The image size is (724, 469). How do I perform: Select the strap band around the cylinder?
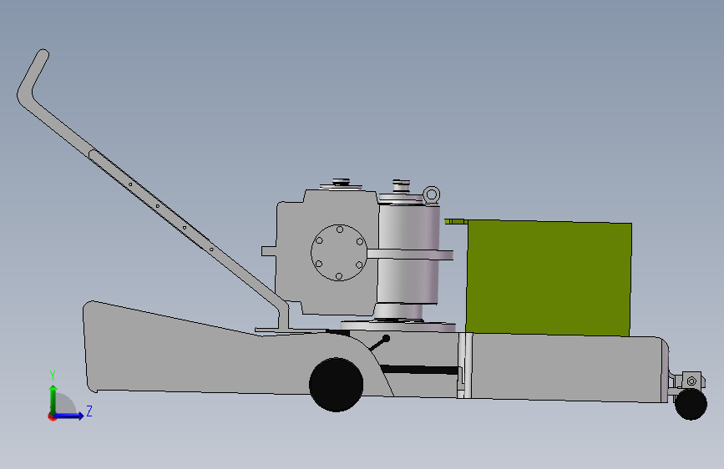tap(410, 254)
